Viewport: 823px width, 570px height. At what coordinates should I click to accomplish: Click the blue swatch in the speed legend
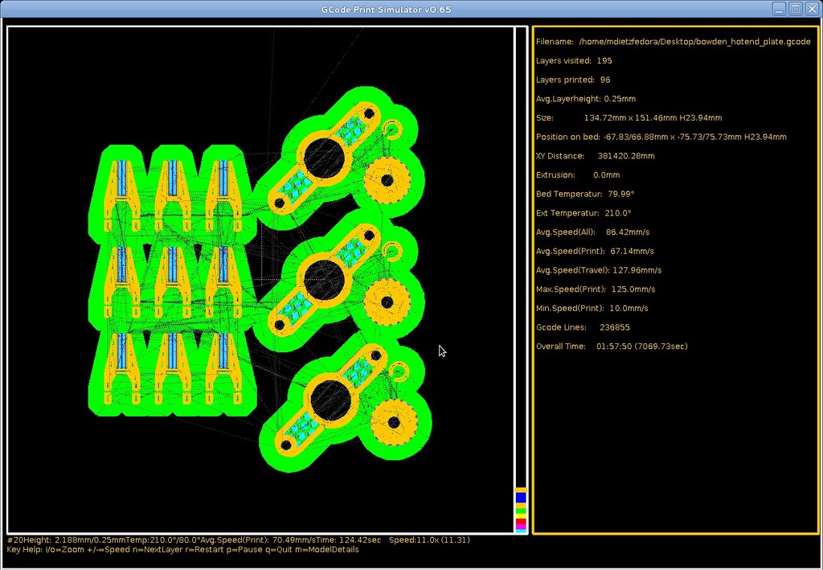tap(521, 498)
